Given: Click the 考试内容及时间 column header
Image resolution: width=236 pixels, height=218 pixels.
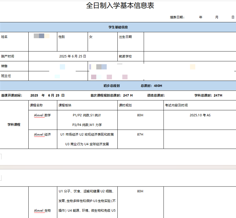Looking at the screenshot, I should click(x=176, y=105).
